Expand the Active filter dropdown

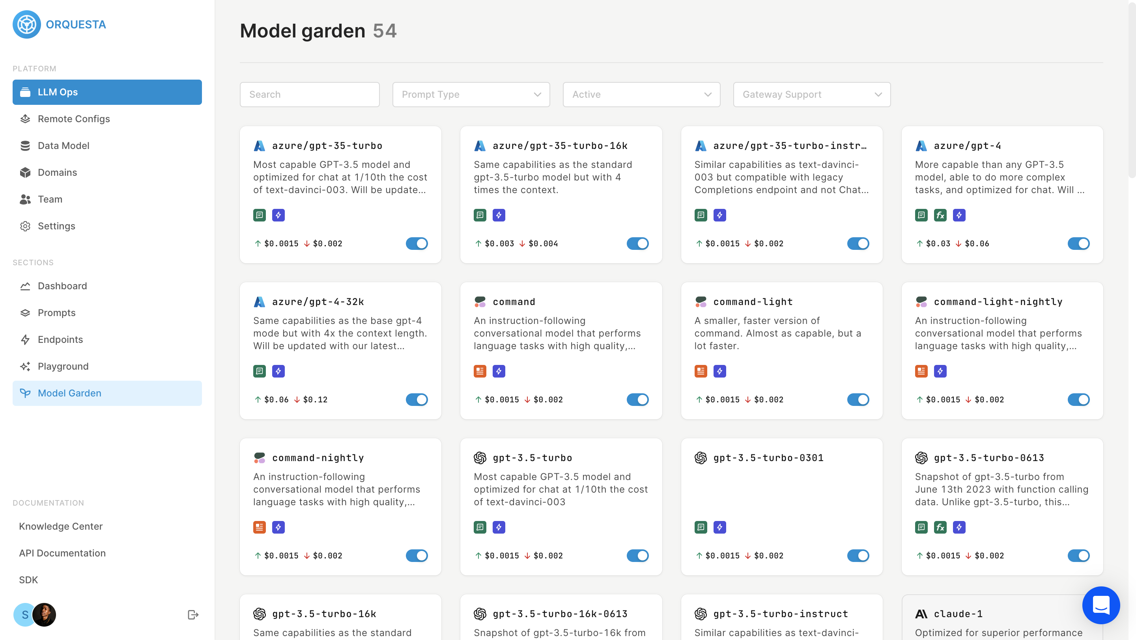pos(641,94)
